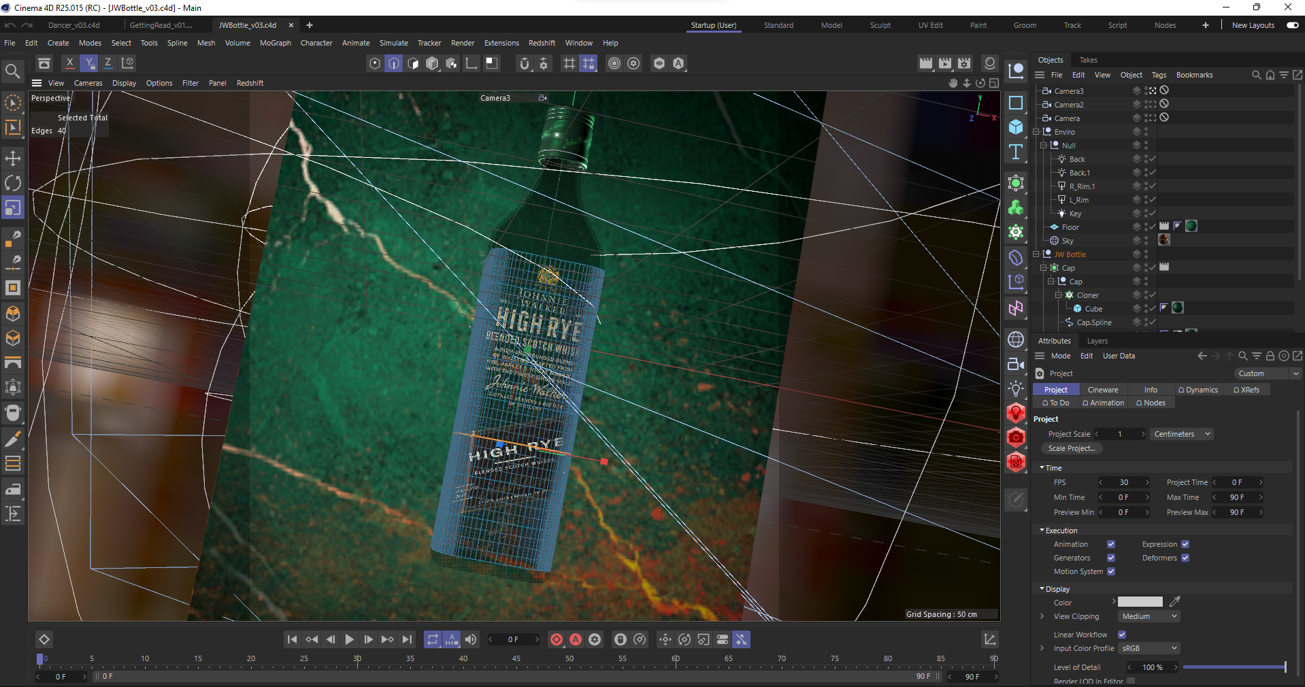Click the Attributes back arrow
The width and height of the screenshot is (1305, 687).
(1202, 356)
